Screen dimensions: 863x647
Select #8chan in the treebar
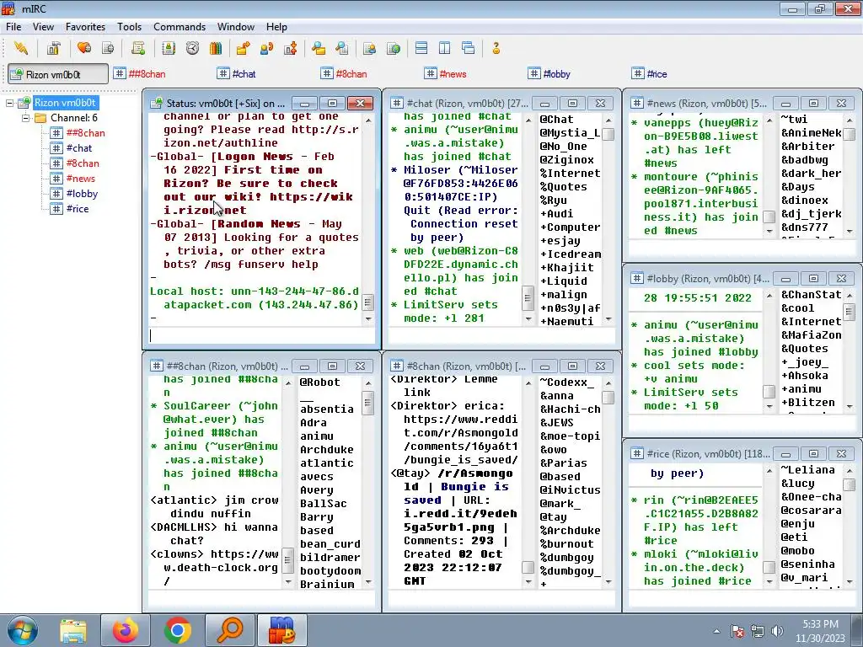pyautogui.click(x=83, y=163)
